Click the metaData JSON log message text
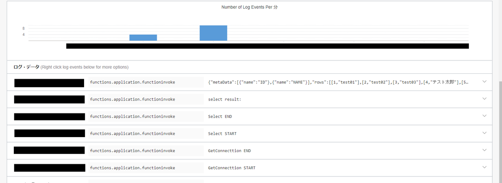 point(338,83)
